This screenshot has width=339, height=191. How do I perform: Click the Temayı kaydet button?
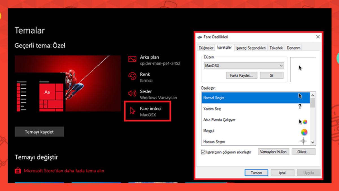tap(39, 132)
